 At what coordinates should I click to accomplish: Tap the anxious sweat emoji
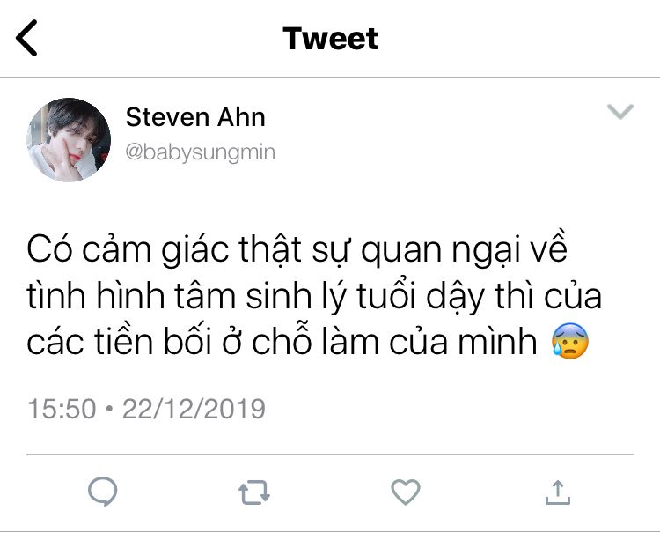(570, 342)
